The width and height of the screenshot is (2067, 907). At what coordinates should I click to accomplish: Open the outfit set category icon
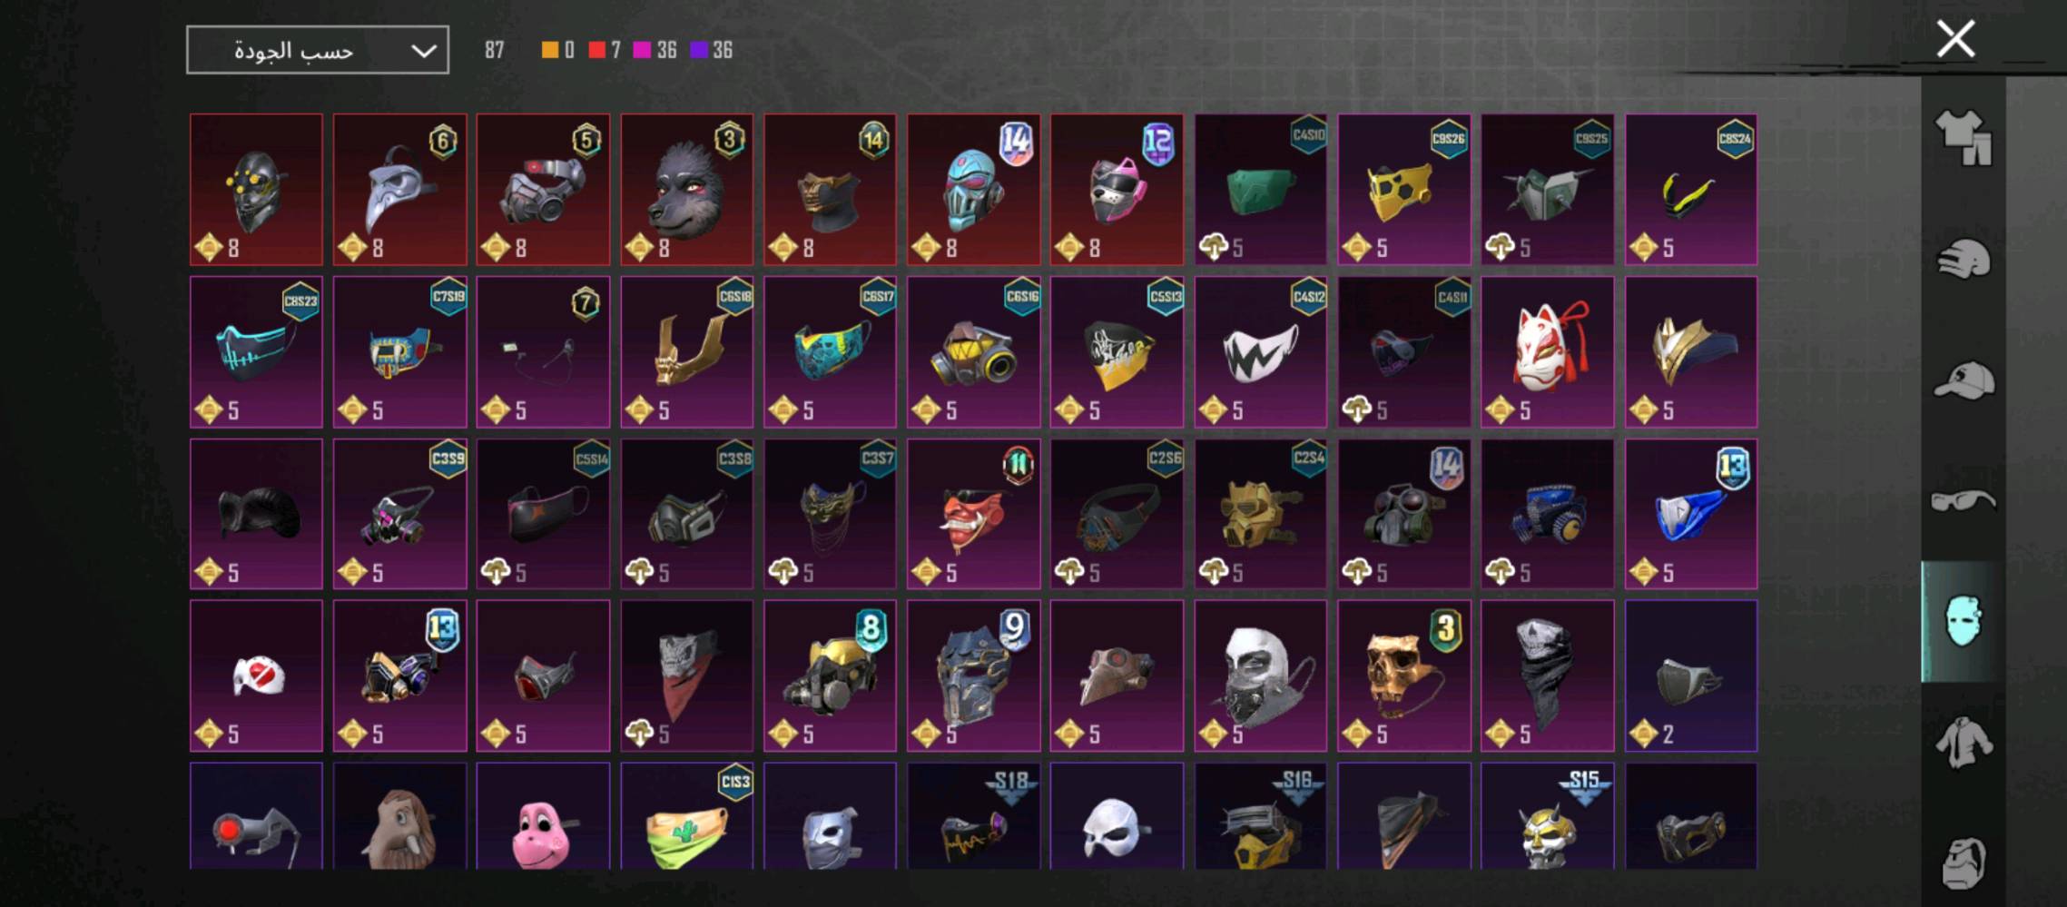point(1963,138)
